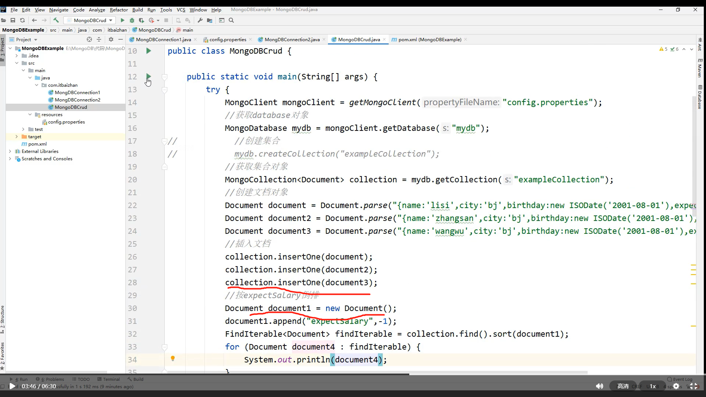This screenshot has height=397, width=706.
Task: Open the Refactor menu
Action: coord(119,10)
